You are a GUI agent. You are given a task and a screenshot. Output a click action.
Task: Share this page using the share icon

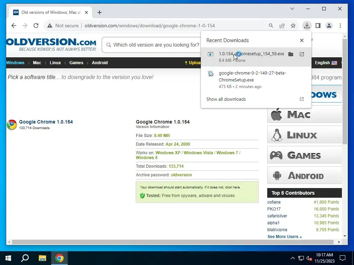(x=282, y=26)
